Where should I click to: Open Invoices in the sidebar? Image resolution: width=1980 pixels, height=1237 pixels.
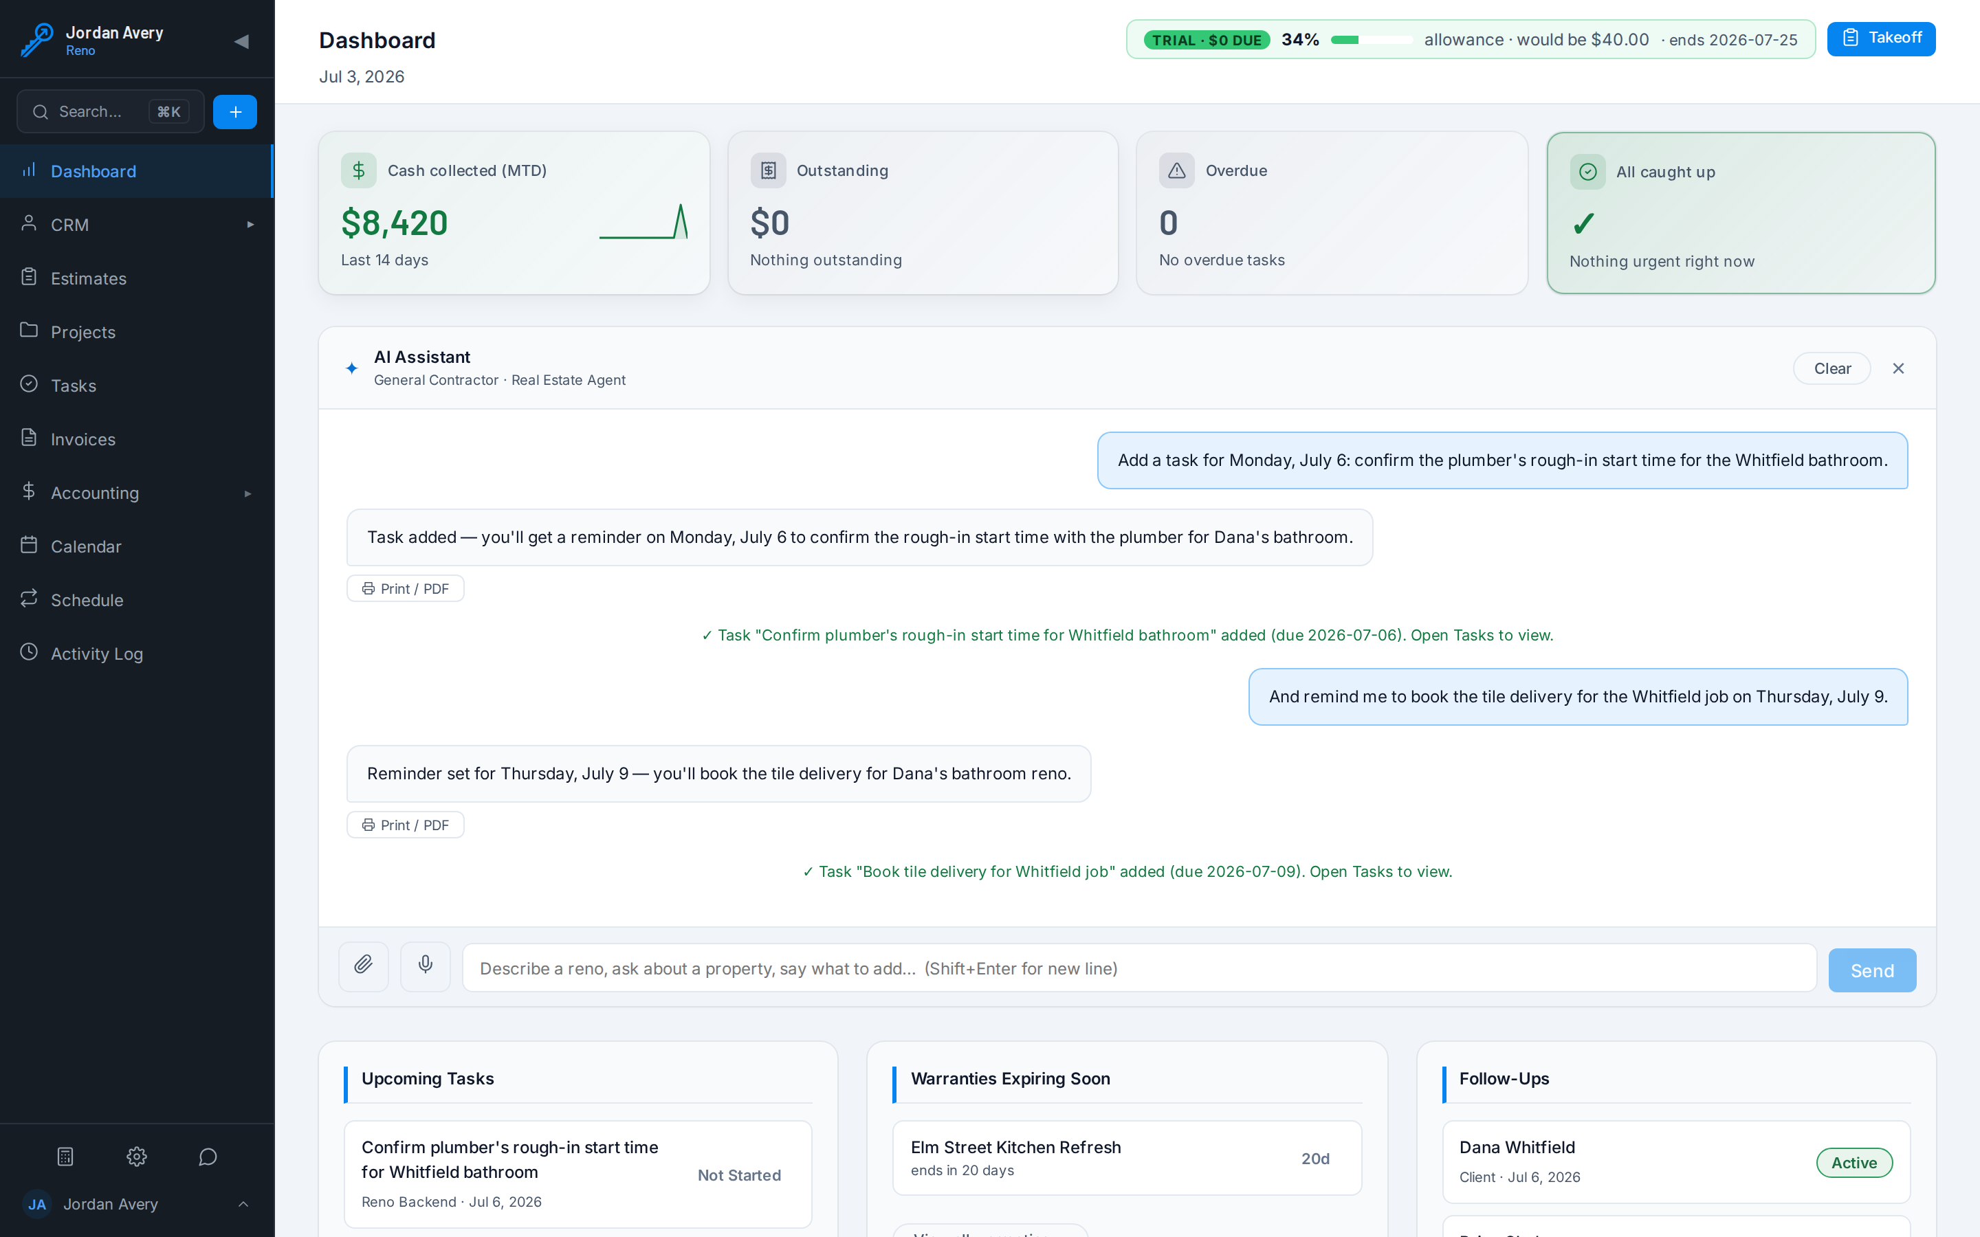[136, 439]
